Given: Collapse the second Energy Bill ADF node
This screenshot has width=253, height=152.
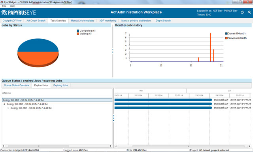Looking at the screenshot, I should click(x=4, y=104).
